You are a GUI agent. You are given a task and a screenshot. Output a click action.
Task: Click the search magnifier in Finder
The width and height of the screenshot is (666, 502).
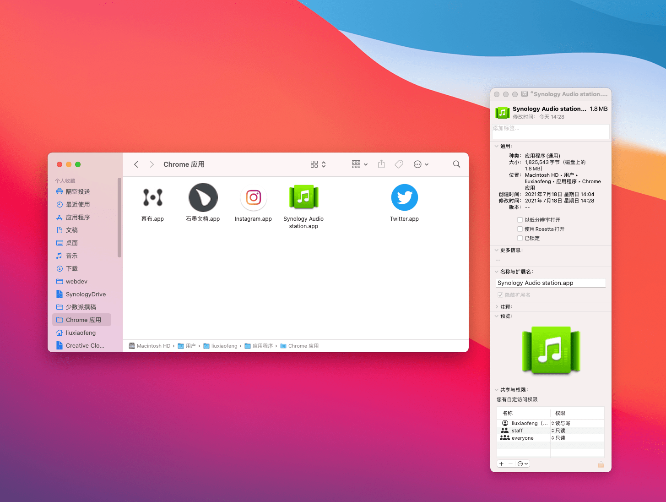pyautogui.click(x=456, y=164)
